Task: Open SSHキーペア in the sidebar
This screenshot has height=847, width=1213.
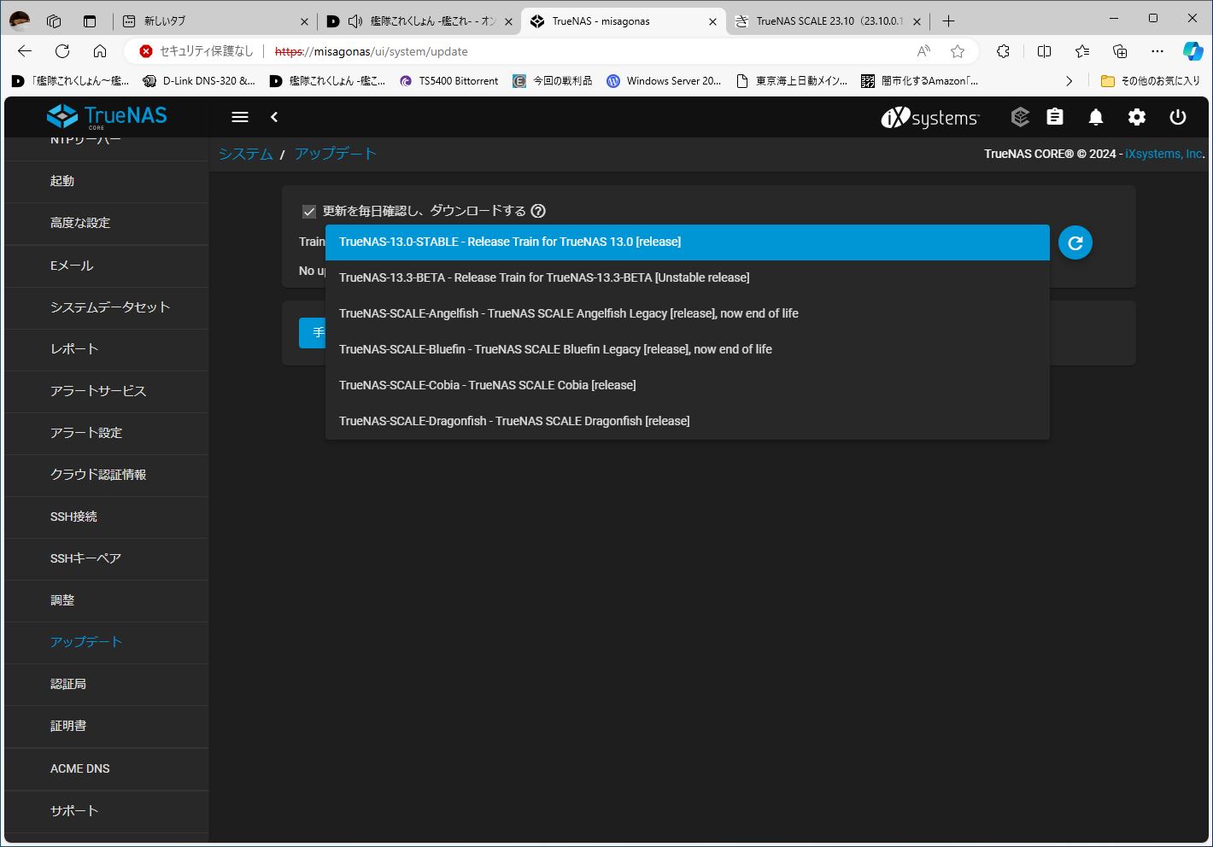Action: click(x=107, y=558)
